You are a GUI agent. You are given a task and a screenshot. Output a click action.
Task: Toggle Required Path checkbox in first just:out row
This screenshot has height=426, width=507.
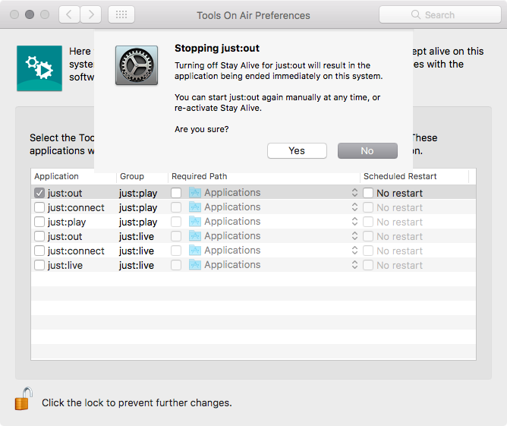176,193
